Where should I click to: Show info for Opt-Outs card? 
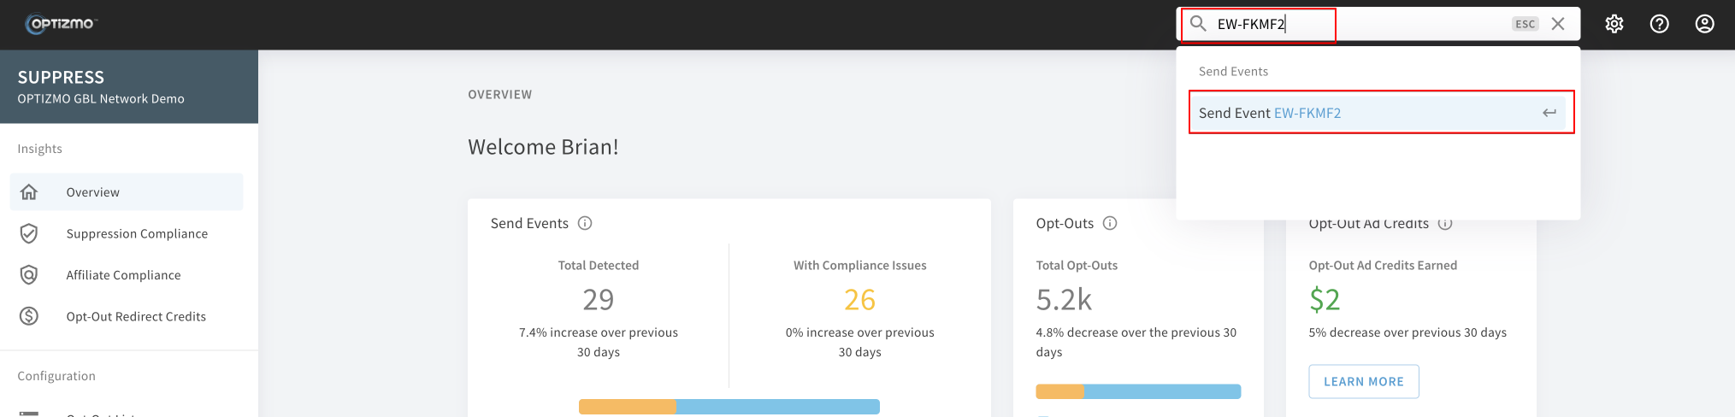tap(1110, 223)
